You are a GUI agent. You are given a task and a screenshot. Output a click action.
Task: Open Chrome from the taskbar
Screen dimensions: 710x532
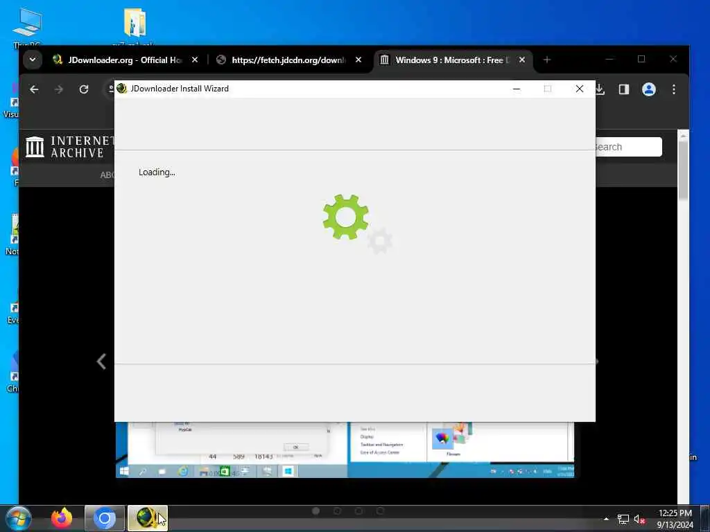click(105, 518)
